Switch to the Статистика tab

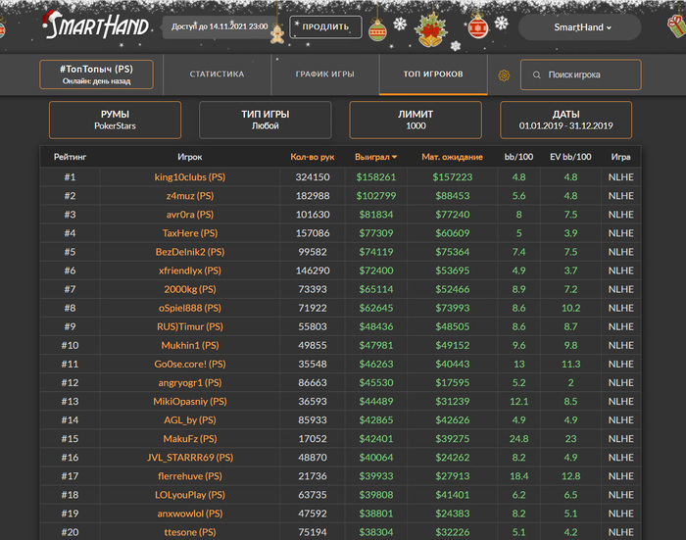[217, 74]
